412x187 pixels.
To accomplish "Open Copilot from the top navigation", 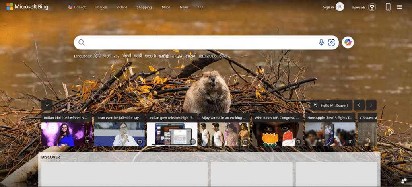I will pos(76,7).
